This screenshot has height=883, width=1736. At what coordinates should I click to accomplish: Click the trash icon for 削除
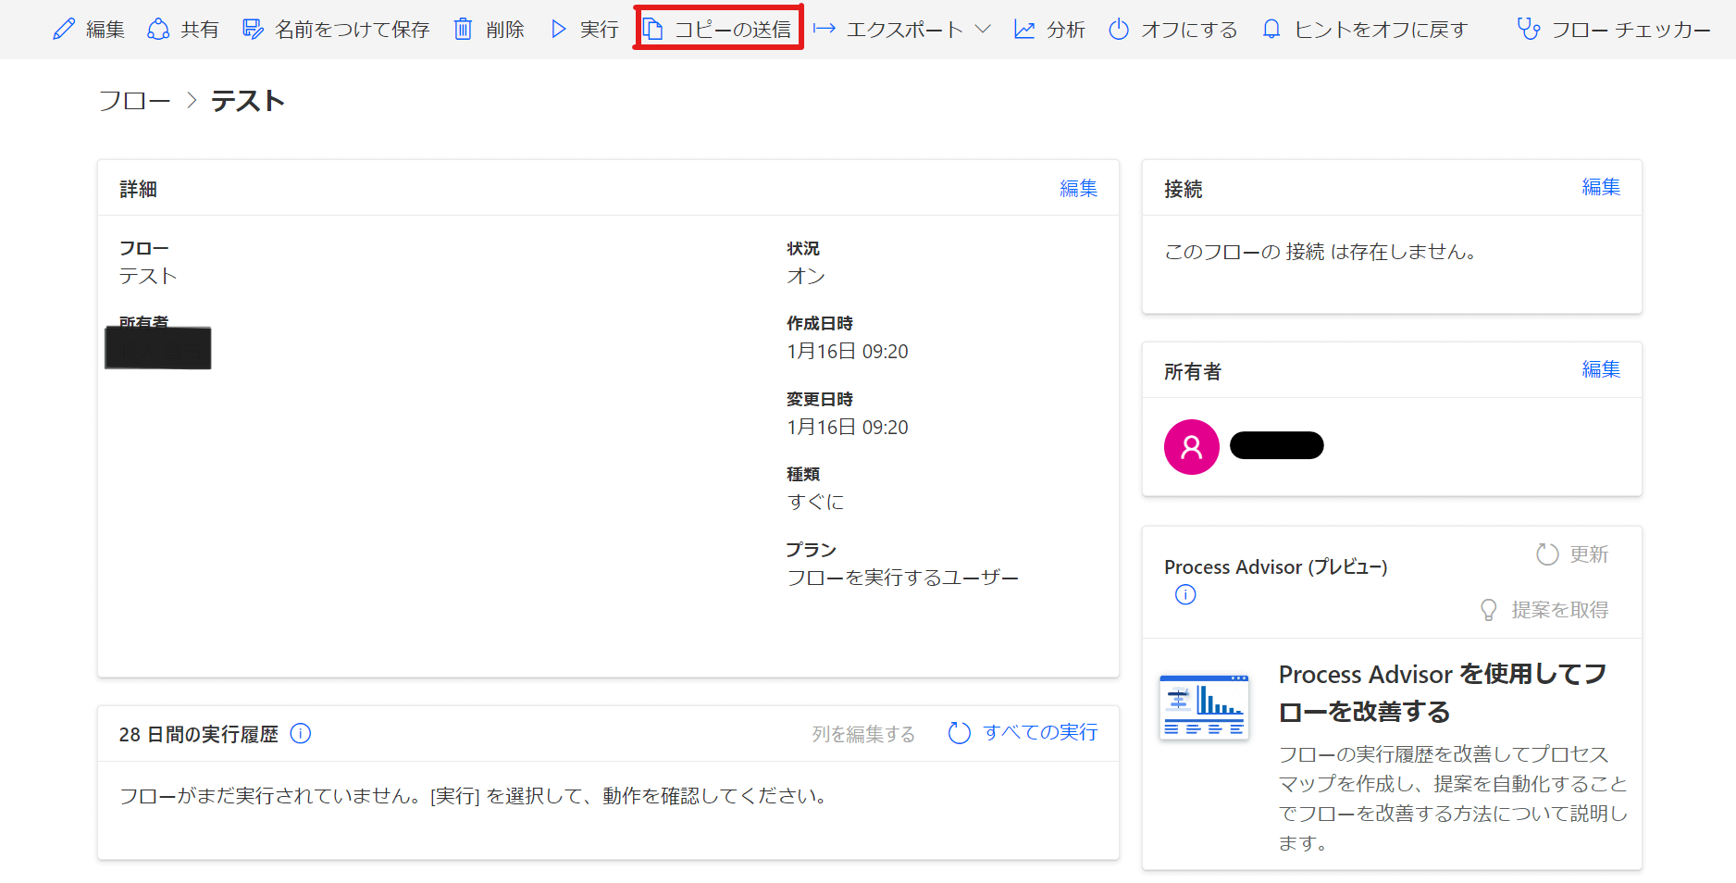(463, 30)
